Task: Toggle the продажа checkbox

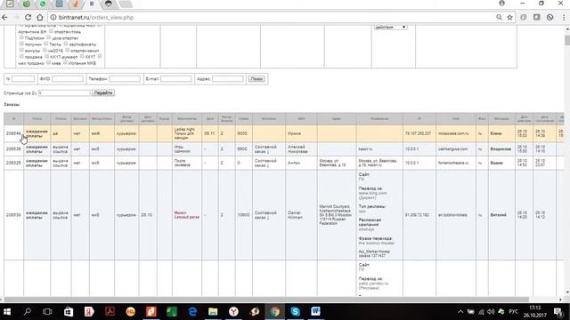Action: (x=21, y=57)
